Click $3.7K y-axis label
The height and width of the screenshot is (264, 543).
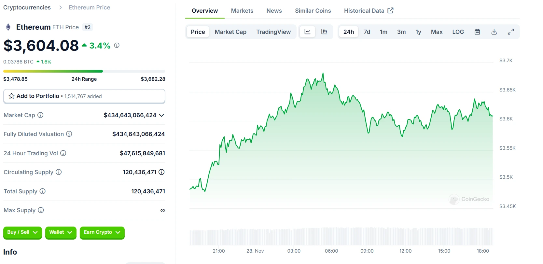[x=506, y=61]
